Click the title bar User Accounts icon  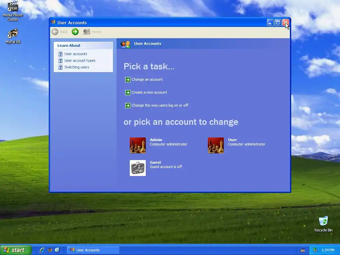click(x=53, y=22)
